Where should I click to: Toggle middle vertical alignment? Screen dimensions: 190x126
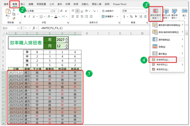(77, 11)
